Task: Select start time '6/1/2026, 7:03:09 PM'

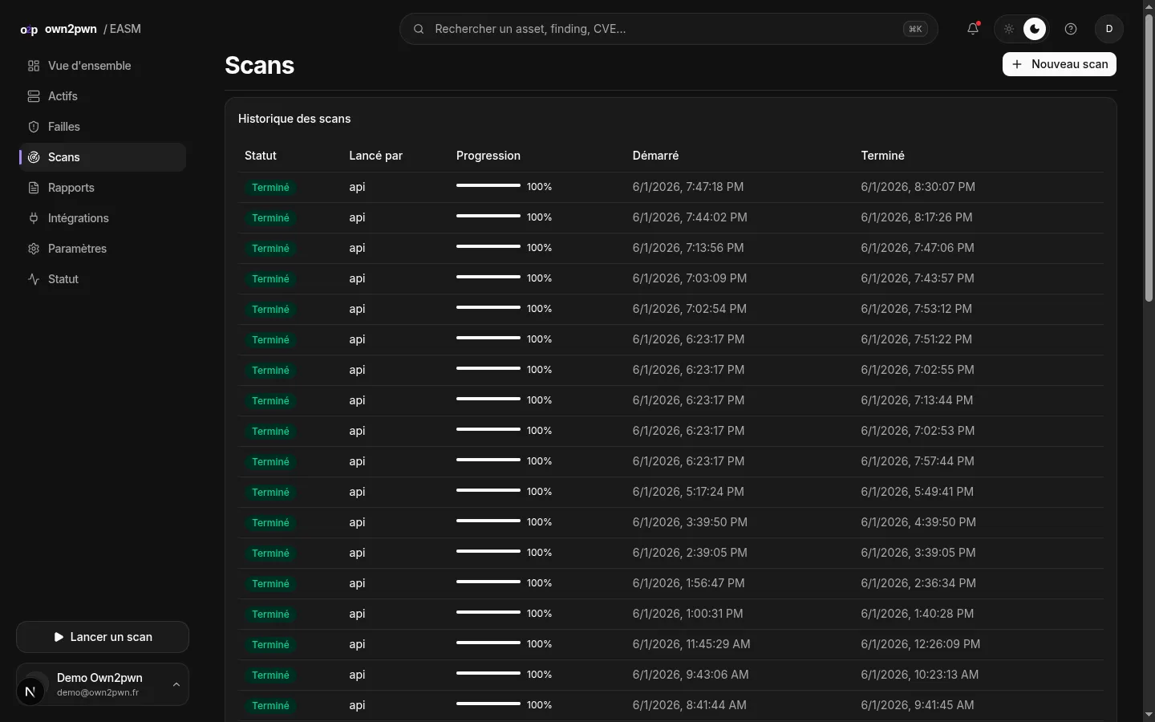Action: [690, 278]
